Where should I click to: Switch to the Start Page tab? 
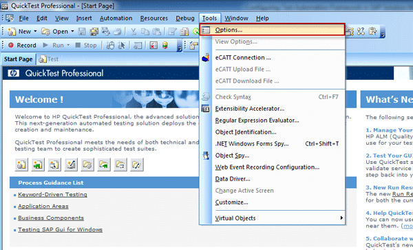(18, 59)
